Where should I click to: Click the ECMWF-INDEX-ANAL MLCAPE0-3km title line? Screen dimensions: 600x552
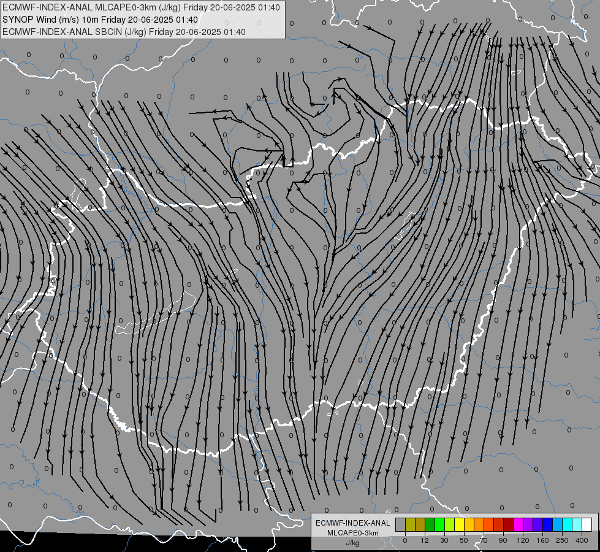pyautogui.click(x=141, y=7)
